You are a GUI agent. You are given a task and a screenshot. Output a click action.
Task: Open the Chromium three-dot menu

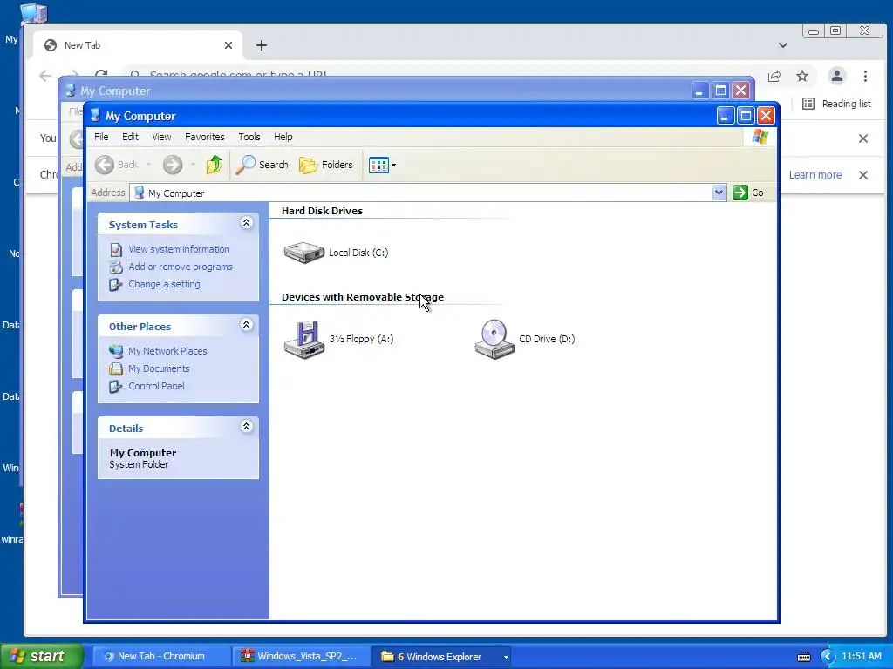[865, 76]
